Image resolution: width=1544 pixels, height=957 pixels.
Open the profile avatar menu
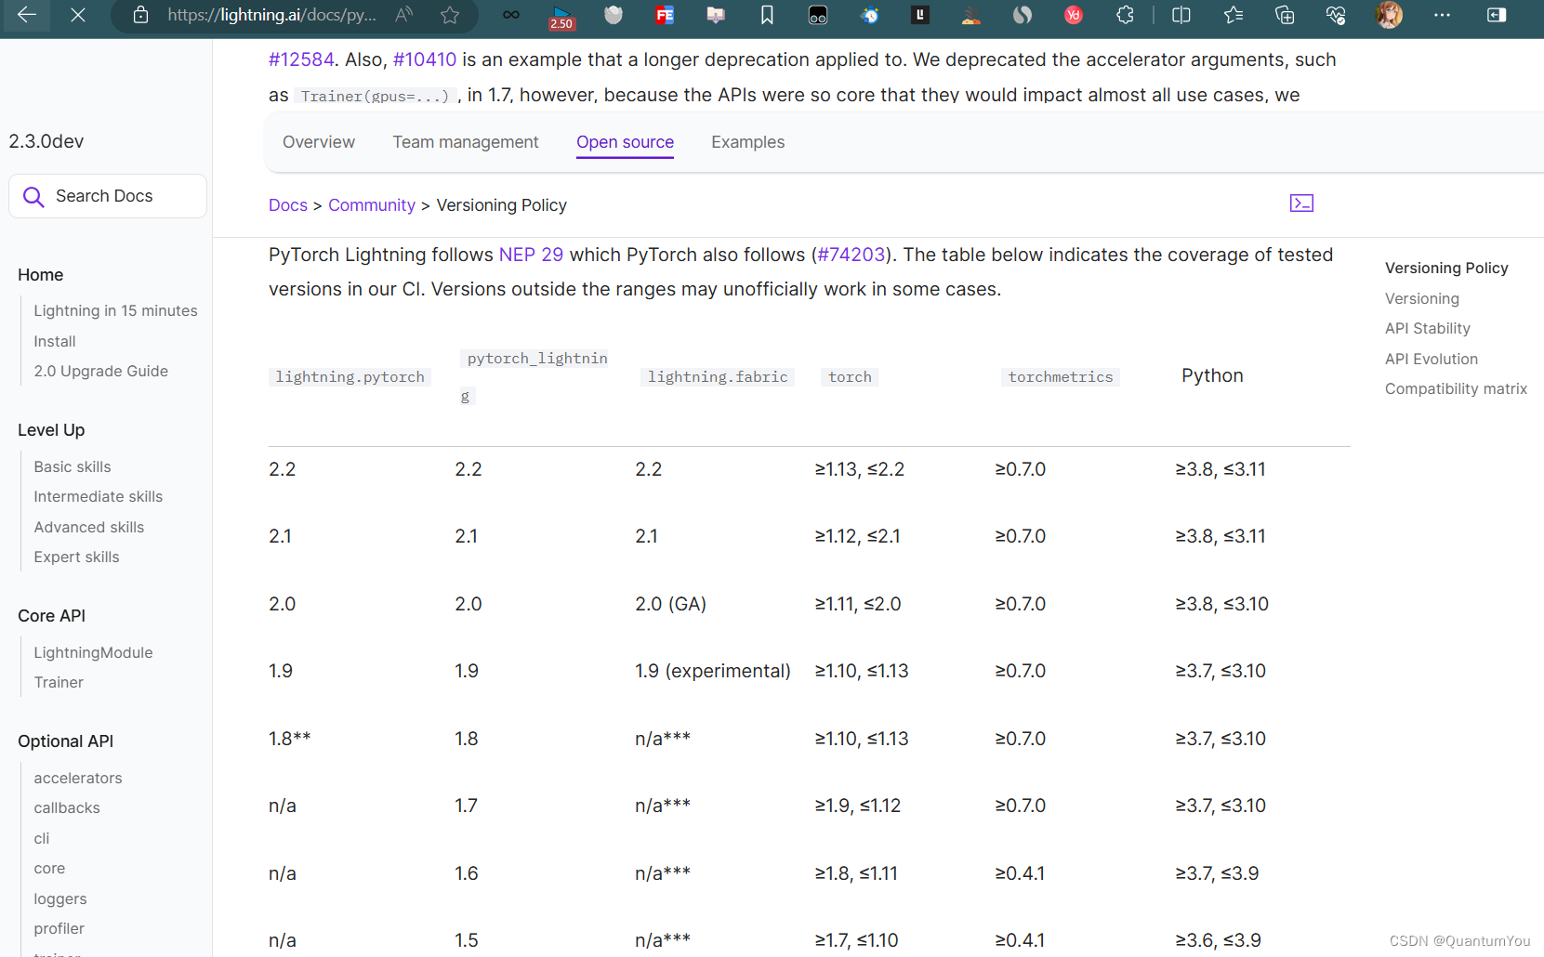pyautogui.click(x=1389, y=15)
